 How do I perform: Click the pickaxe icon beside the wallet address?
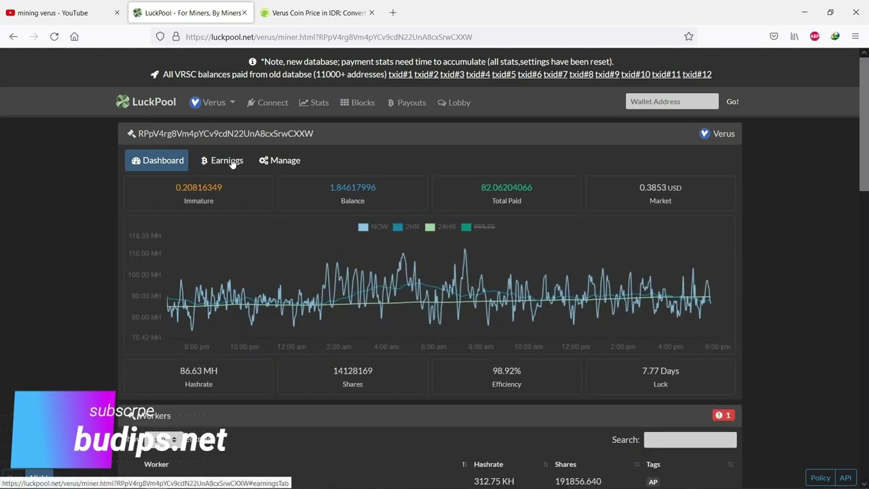(131, 134)
